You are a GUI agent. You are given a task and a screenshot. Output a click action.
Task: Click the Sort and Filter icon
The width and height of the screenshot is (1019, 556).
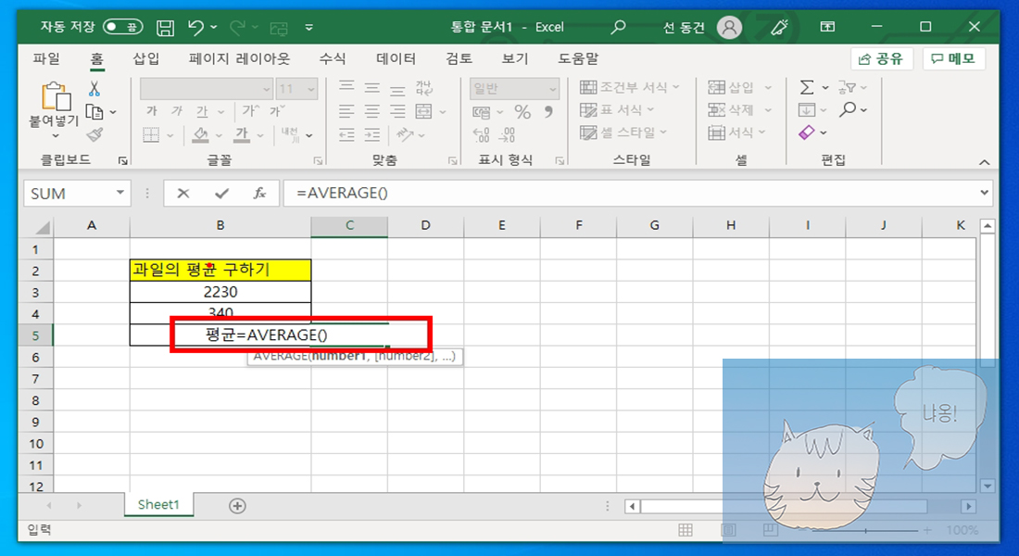846,87
